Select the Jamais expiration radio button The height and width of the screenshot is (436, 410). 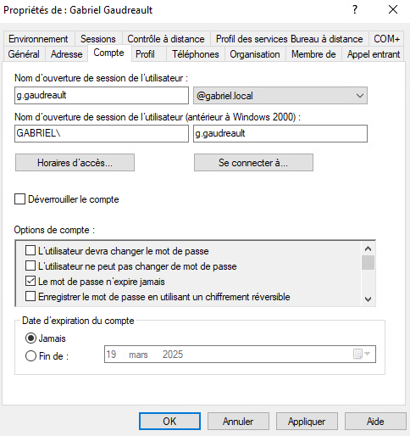(x=30, y=338)
